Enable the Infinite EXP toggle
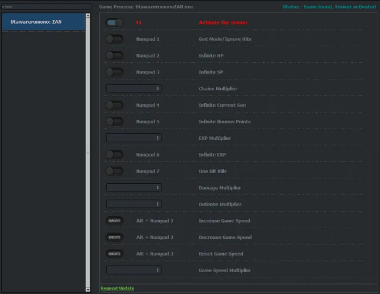 [x=115, y=155]
